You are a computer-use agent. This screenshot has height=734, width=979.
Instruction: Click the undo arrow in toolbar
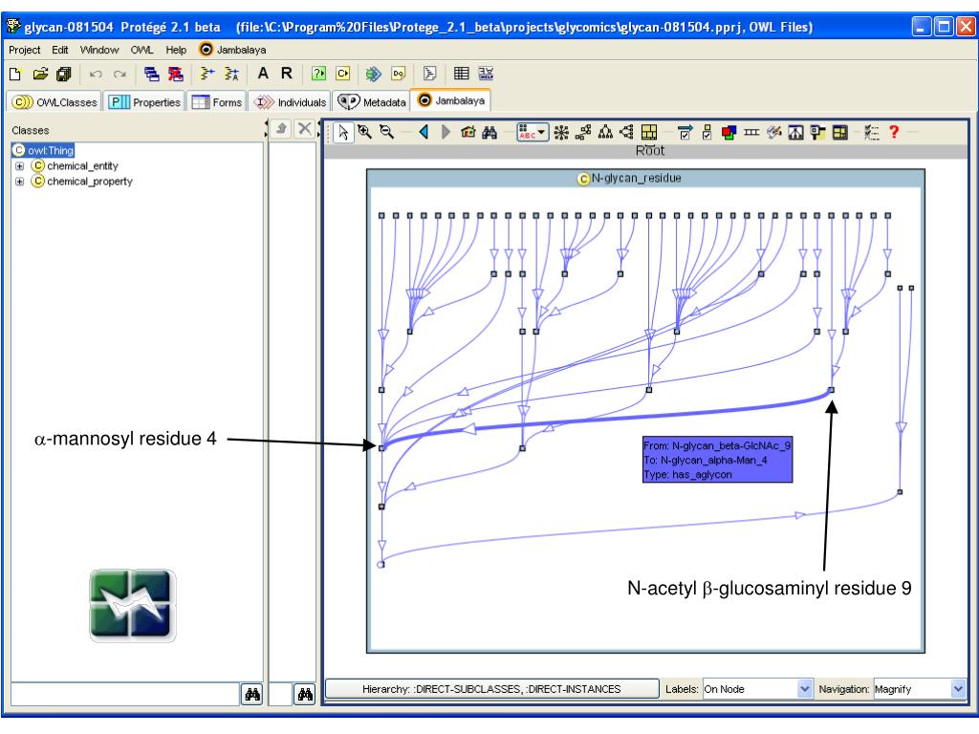click(x=96, y=75)
